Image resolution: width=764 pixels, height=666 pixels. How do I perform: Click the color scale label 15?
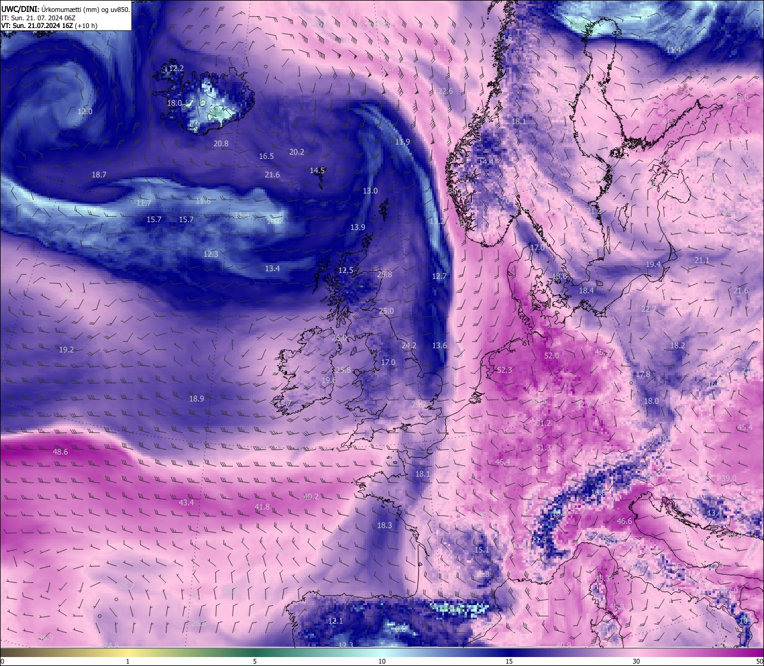509,661
